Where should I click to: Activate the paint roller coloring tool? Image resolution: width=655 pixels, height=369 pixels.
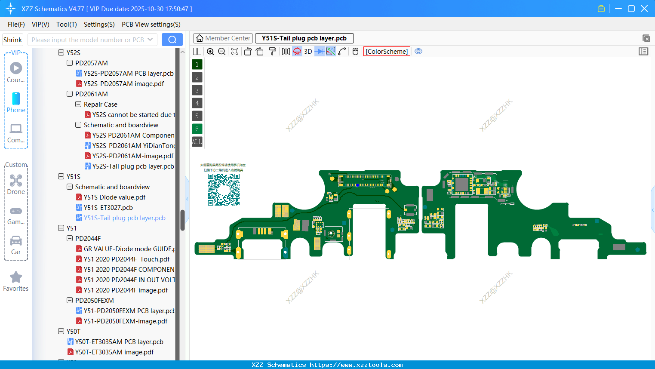tap(273, 51)
